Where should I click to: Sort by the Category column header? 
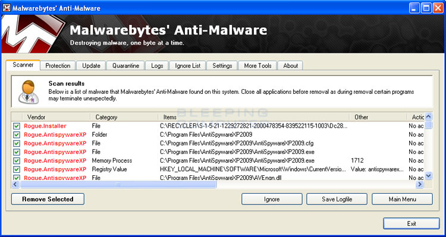(124, 117)
